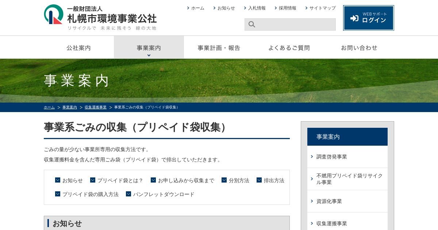The width and height of the screenshot is (438, 230).
Task: Click the お知らせ section heading
Action: (x=67, y=223)
